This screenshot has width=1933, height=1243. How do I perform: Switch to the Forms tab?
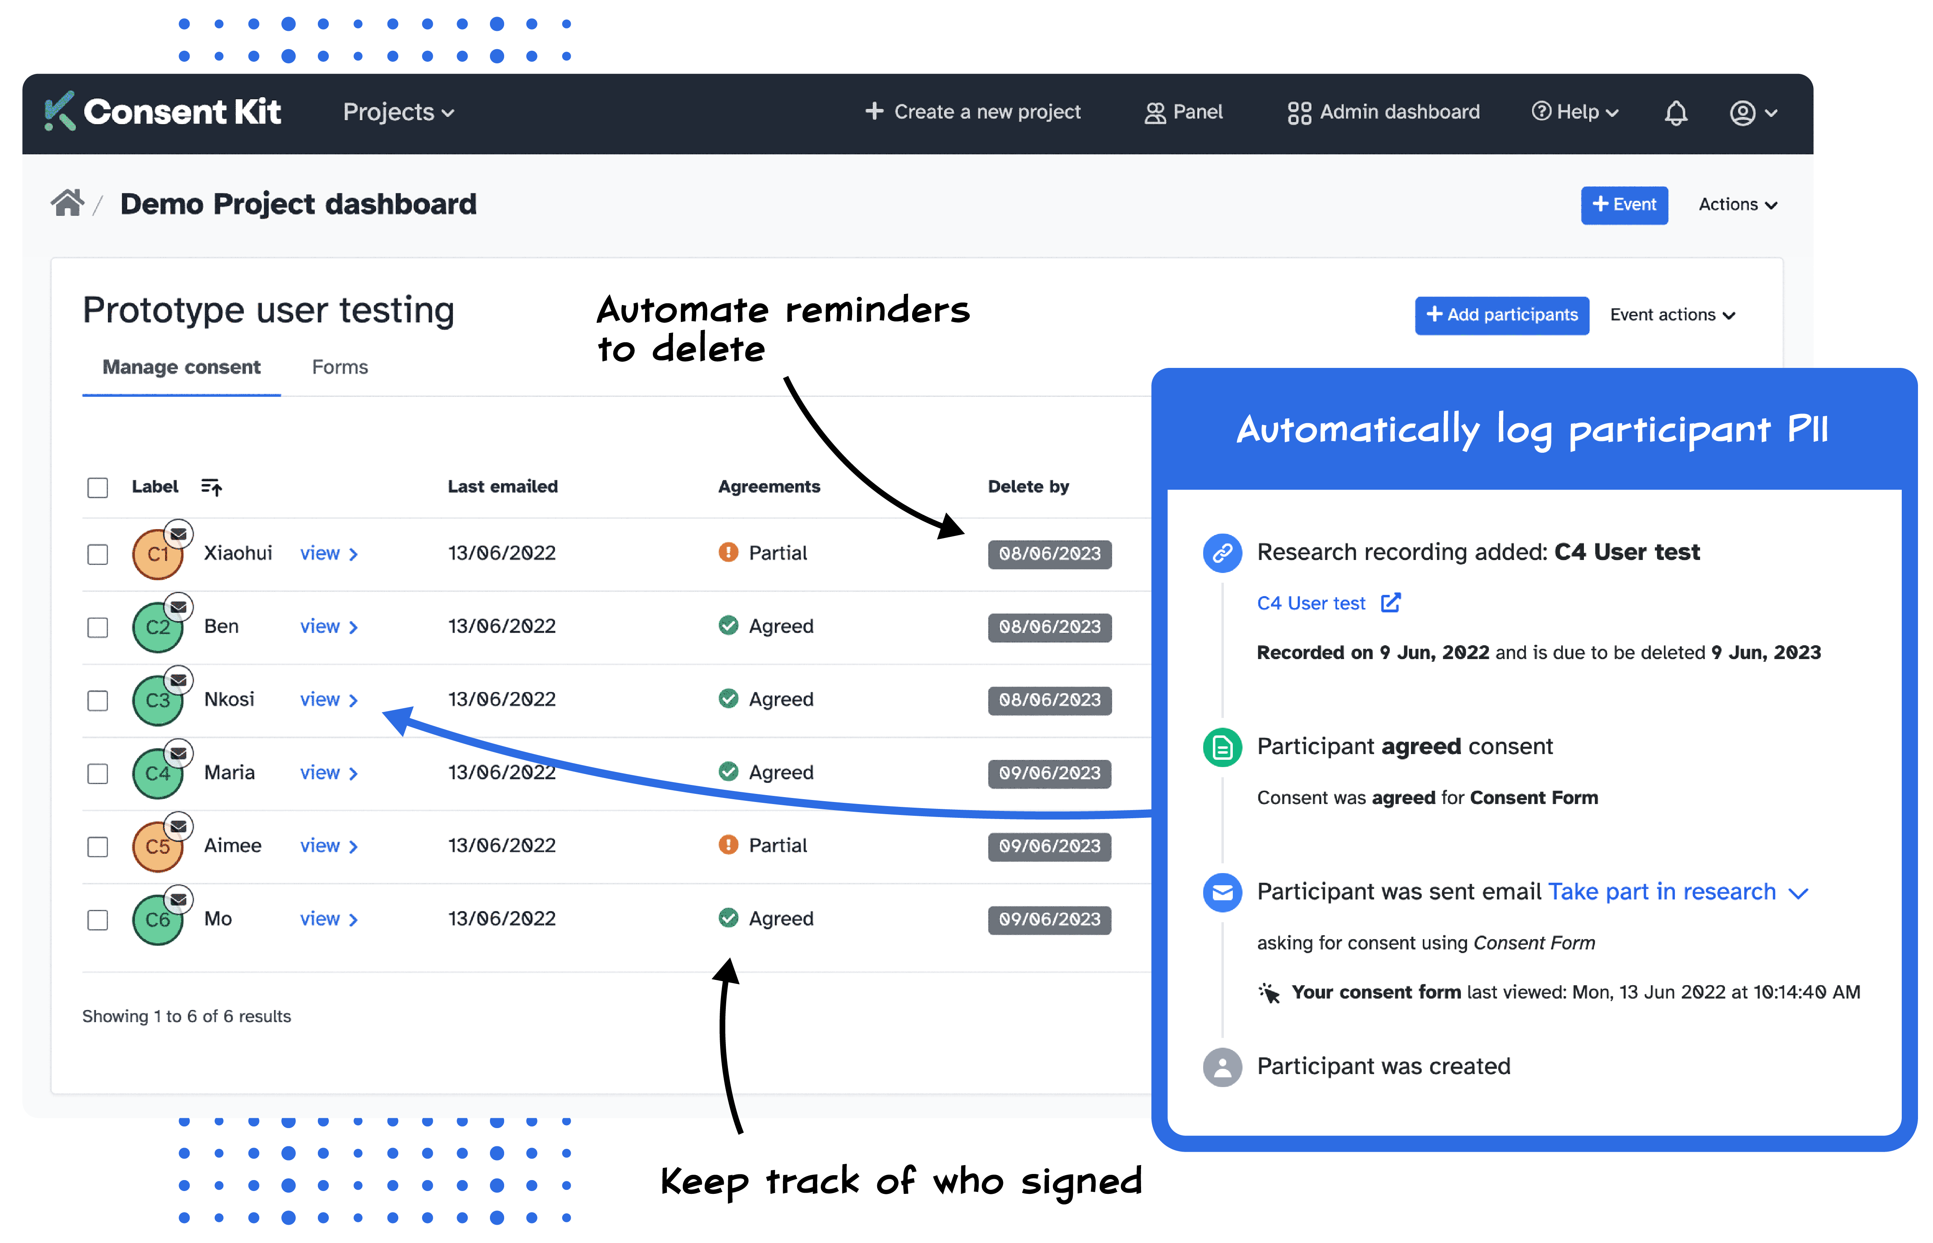pos(340,367)
